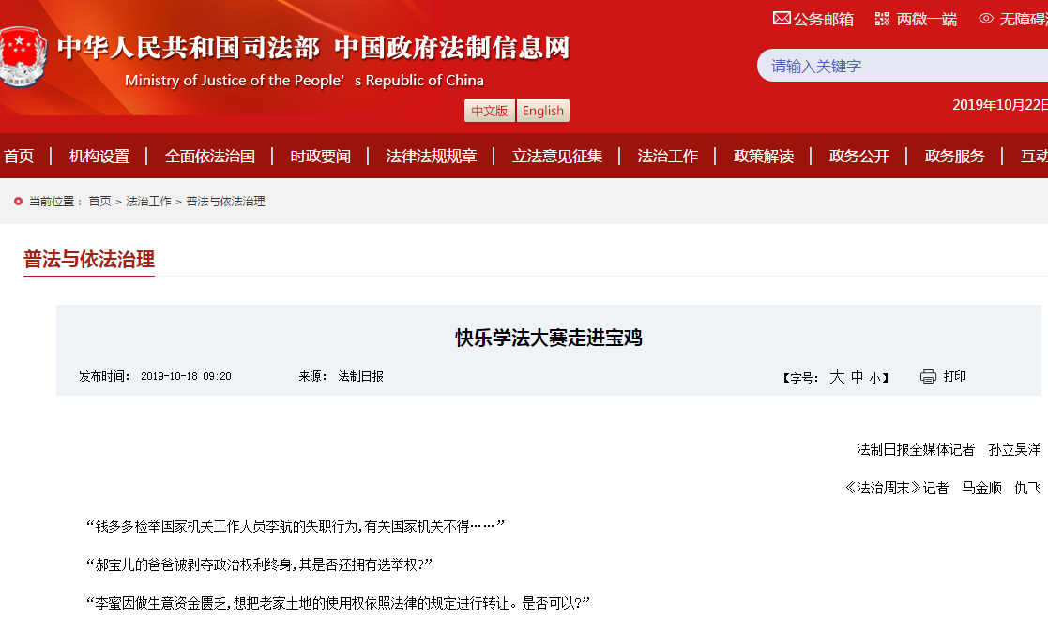Click 法治工作 breadcrumb link

pos(148,201)
